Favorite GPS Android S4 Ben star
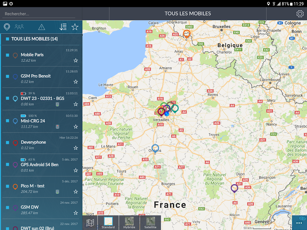307x230 pixels. [76, 170]
